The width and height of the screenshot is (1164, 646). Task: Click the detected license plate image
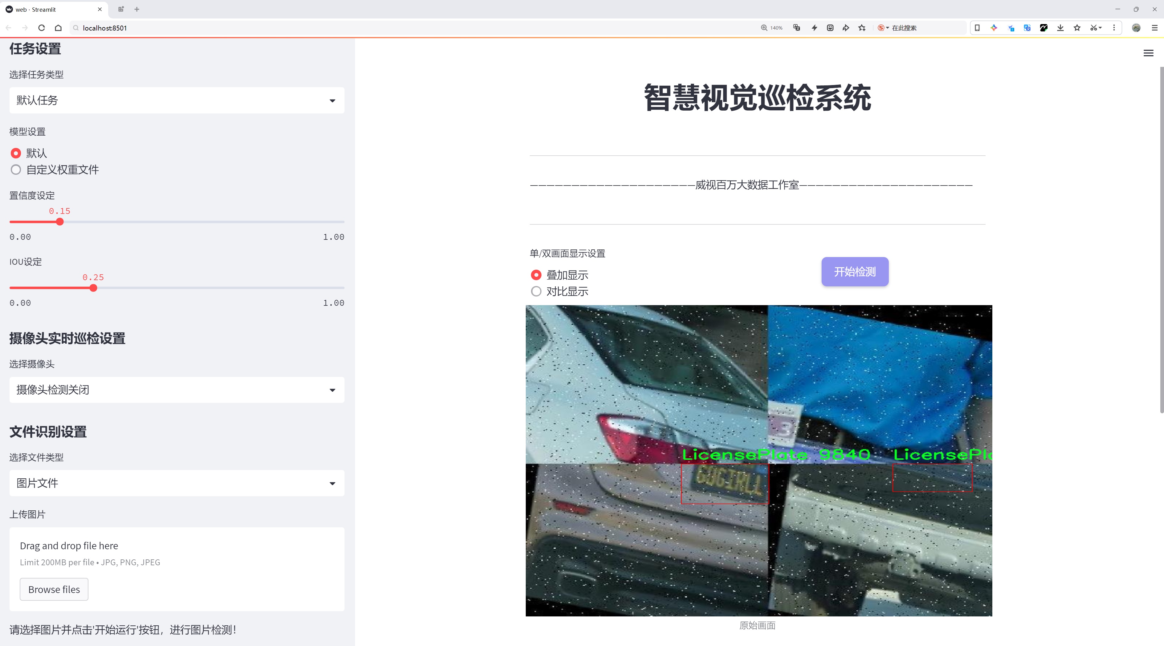[x=759, y=461]
